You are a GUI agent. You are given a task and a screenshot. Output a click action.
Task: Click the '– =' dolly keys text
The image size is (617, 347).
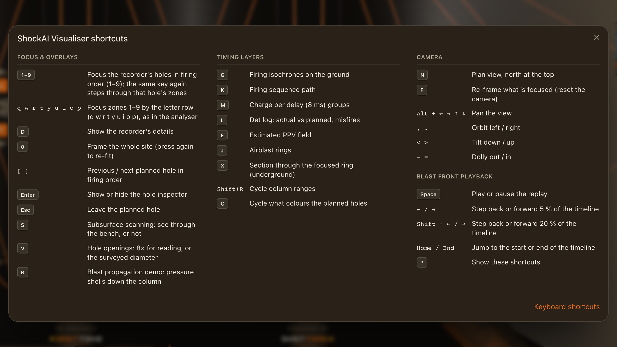pos(422,157)
